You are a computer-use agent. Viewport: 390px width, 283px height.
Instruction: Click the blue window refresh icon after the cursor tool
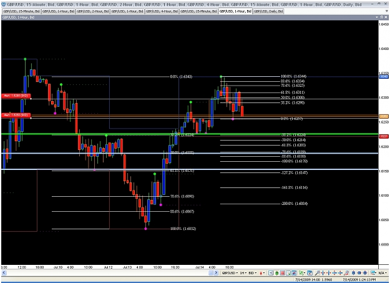point(310,273)
